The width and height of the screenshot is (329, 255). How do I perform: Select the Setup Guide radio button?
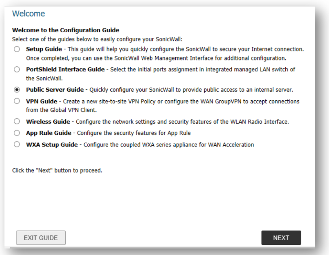(17, 49)
